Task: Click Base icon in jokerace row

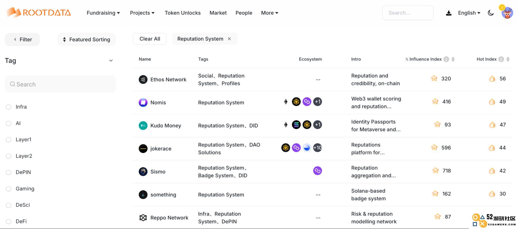Action: (x=307, y=148)
